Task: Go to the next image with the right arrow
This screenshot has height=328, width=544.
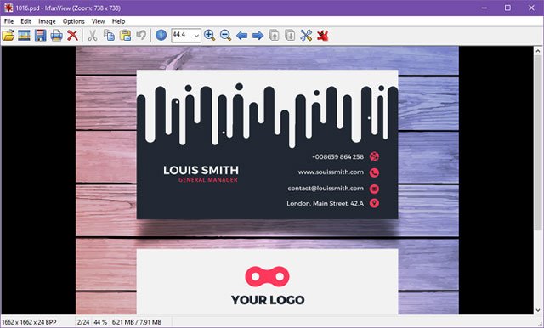Action: click(x=258, y=36)
